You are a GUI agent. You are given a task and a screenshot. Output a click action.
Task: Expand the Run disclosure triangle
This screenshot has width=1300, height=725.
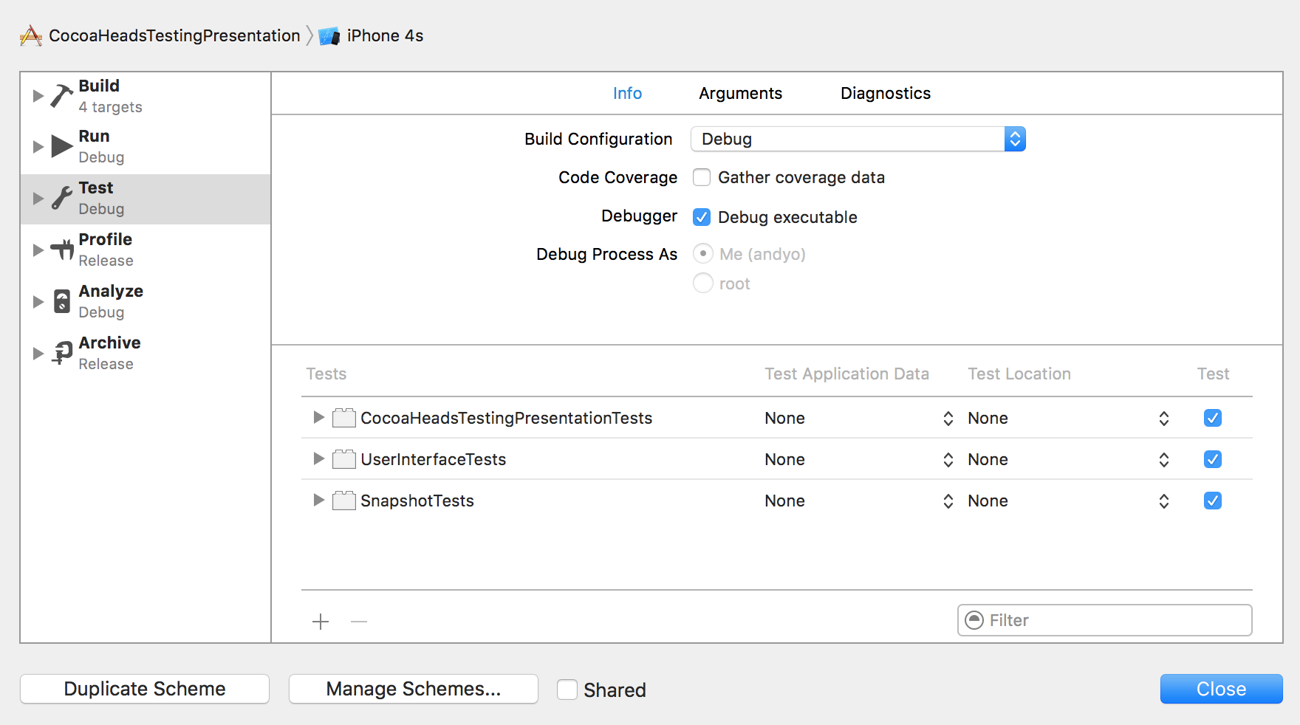[x=38, y=147]
